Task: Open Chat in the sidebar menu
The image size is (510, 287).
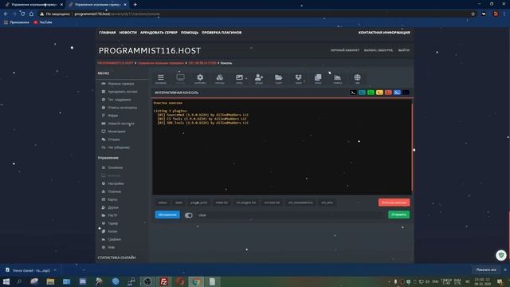Action: pyautogui.click(x=119, y=147)
